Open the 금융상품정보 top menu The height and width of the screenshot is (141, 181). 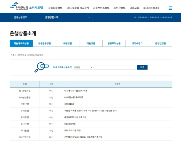pyautogui.click(x=55, y=8)
